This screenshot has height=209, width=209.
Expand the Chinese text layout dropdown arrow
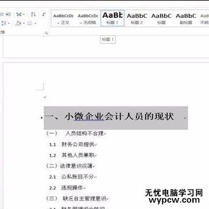(24, 14)
